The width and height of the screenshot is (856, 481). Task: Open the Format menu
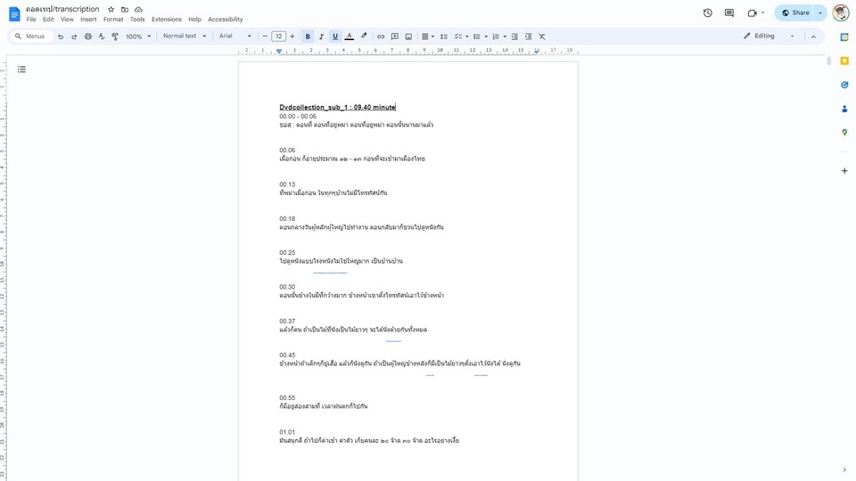(113, 19)
